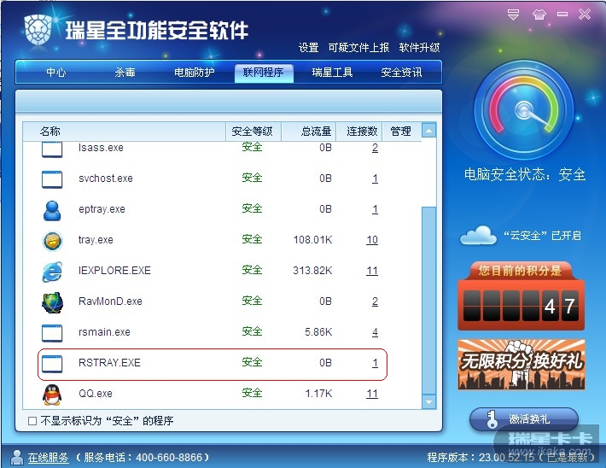Click the RavMonD.exe globe shield icon
The height and width of the screenshot is (468, 606).
point(52,302)
